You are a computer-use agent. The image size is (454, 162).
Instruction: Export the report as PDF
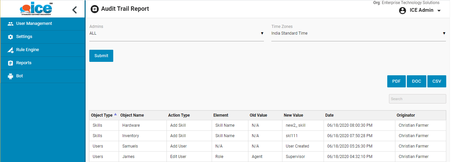pos(396,81)
